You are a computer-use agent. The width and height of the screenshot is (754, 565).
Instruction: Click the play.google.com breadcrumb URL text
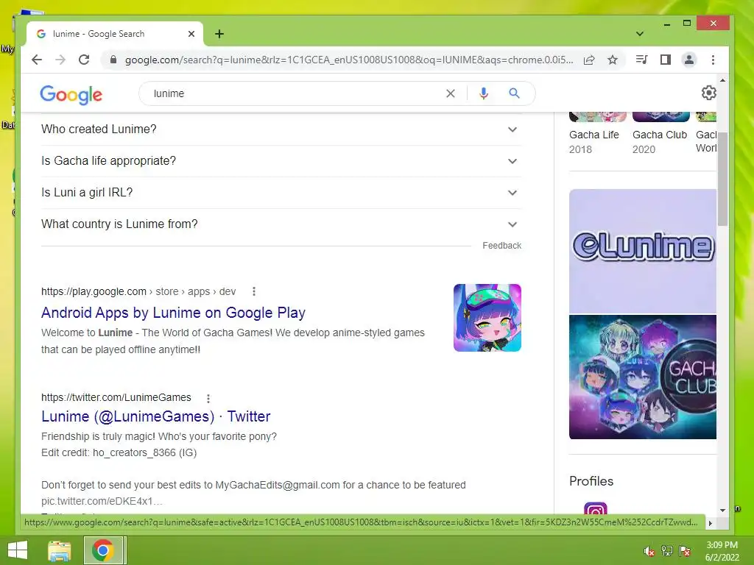tap(138, 291)
